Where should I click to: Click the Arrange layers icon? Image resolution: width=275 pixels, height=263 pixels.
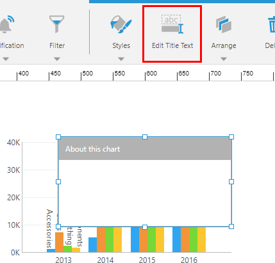coord(224,24)
